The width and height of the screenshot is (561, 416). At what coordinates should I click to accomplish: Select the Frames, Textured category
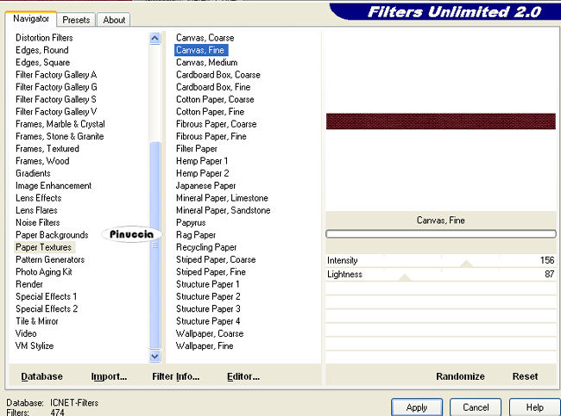[x=47, y=148]
